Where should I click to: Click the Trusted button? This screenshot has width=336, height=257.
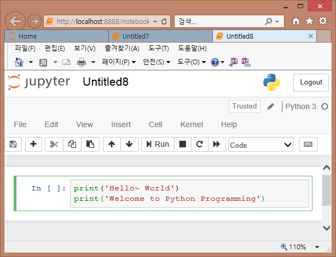click(245, 106)
